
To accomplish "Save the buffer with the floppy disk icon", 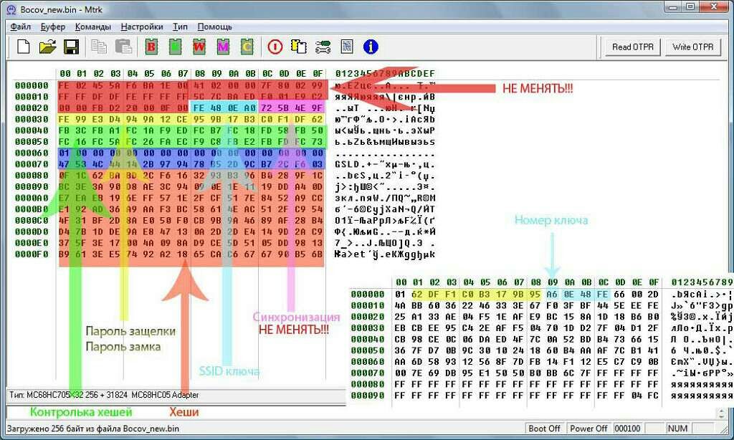I will click(x=71, y=47).
